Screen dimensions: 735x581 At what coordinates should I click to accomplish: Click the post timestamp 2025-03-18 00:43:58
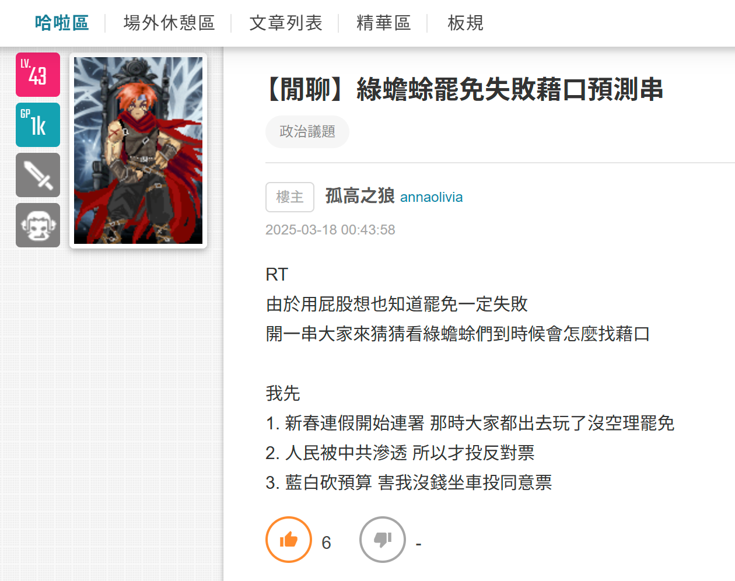point(330,230)
